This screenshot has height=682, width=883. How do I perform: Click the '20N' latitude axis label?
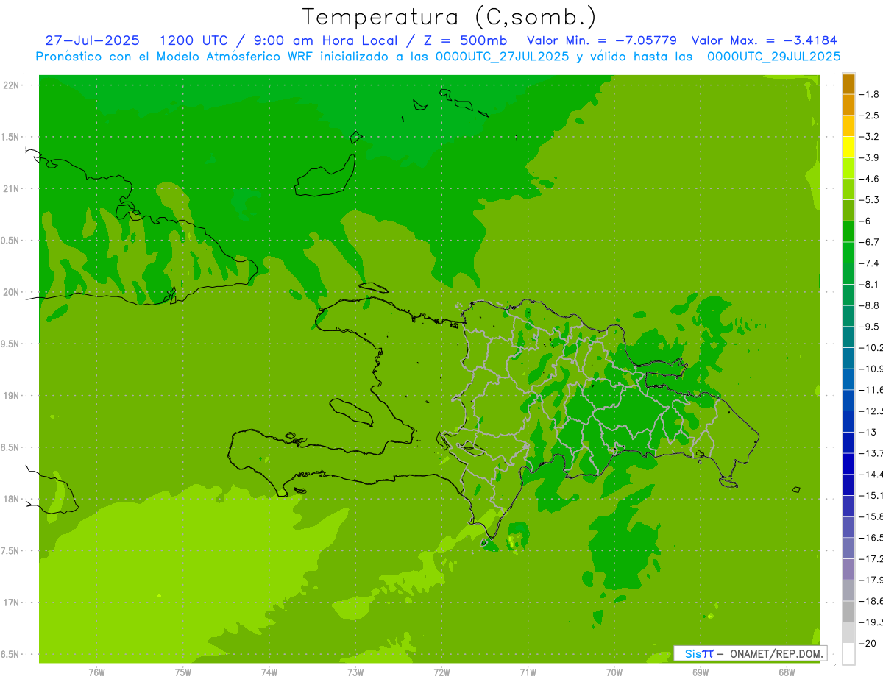11,293
